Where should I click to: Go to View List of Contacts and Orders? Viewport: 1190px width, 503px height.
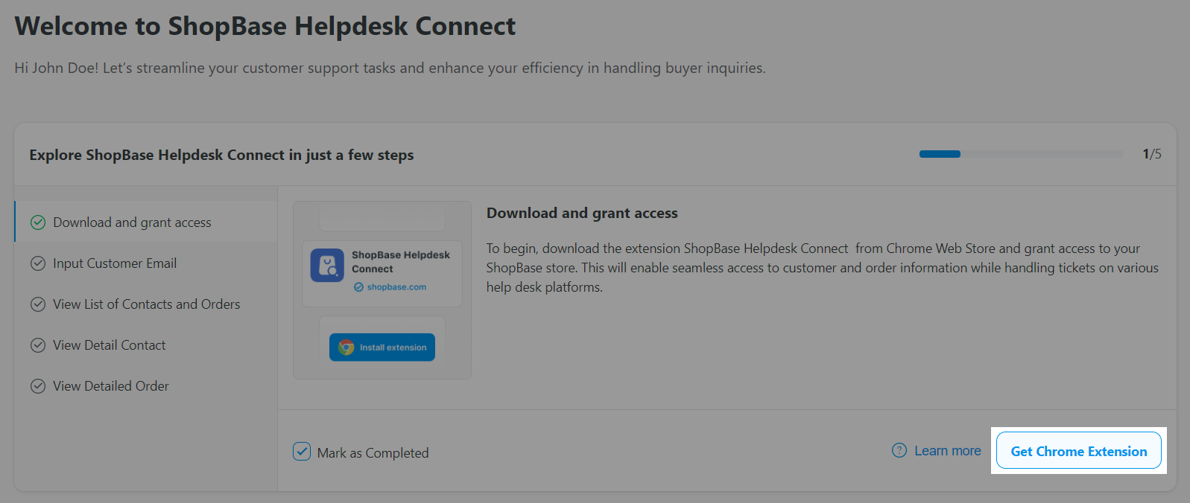point(146,304)
